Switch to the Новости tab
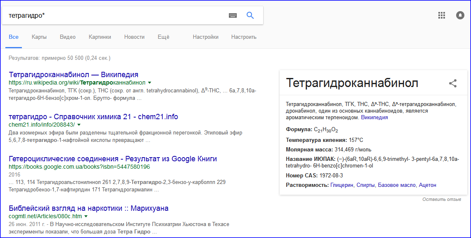 tap(134, 37)
